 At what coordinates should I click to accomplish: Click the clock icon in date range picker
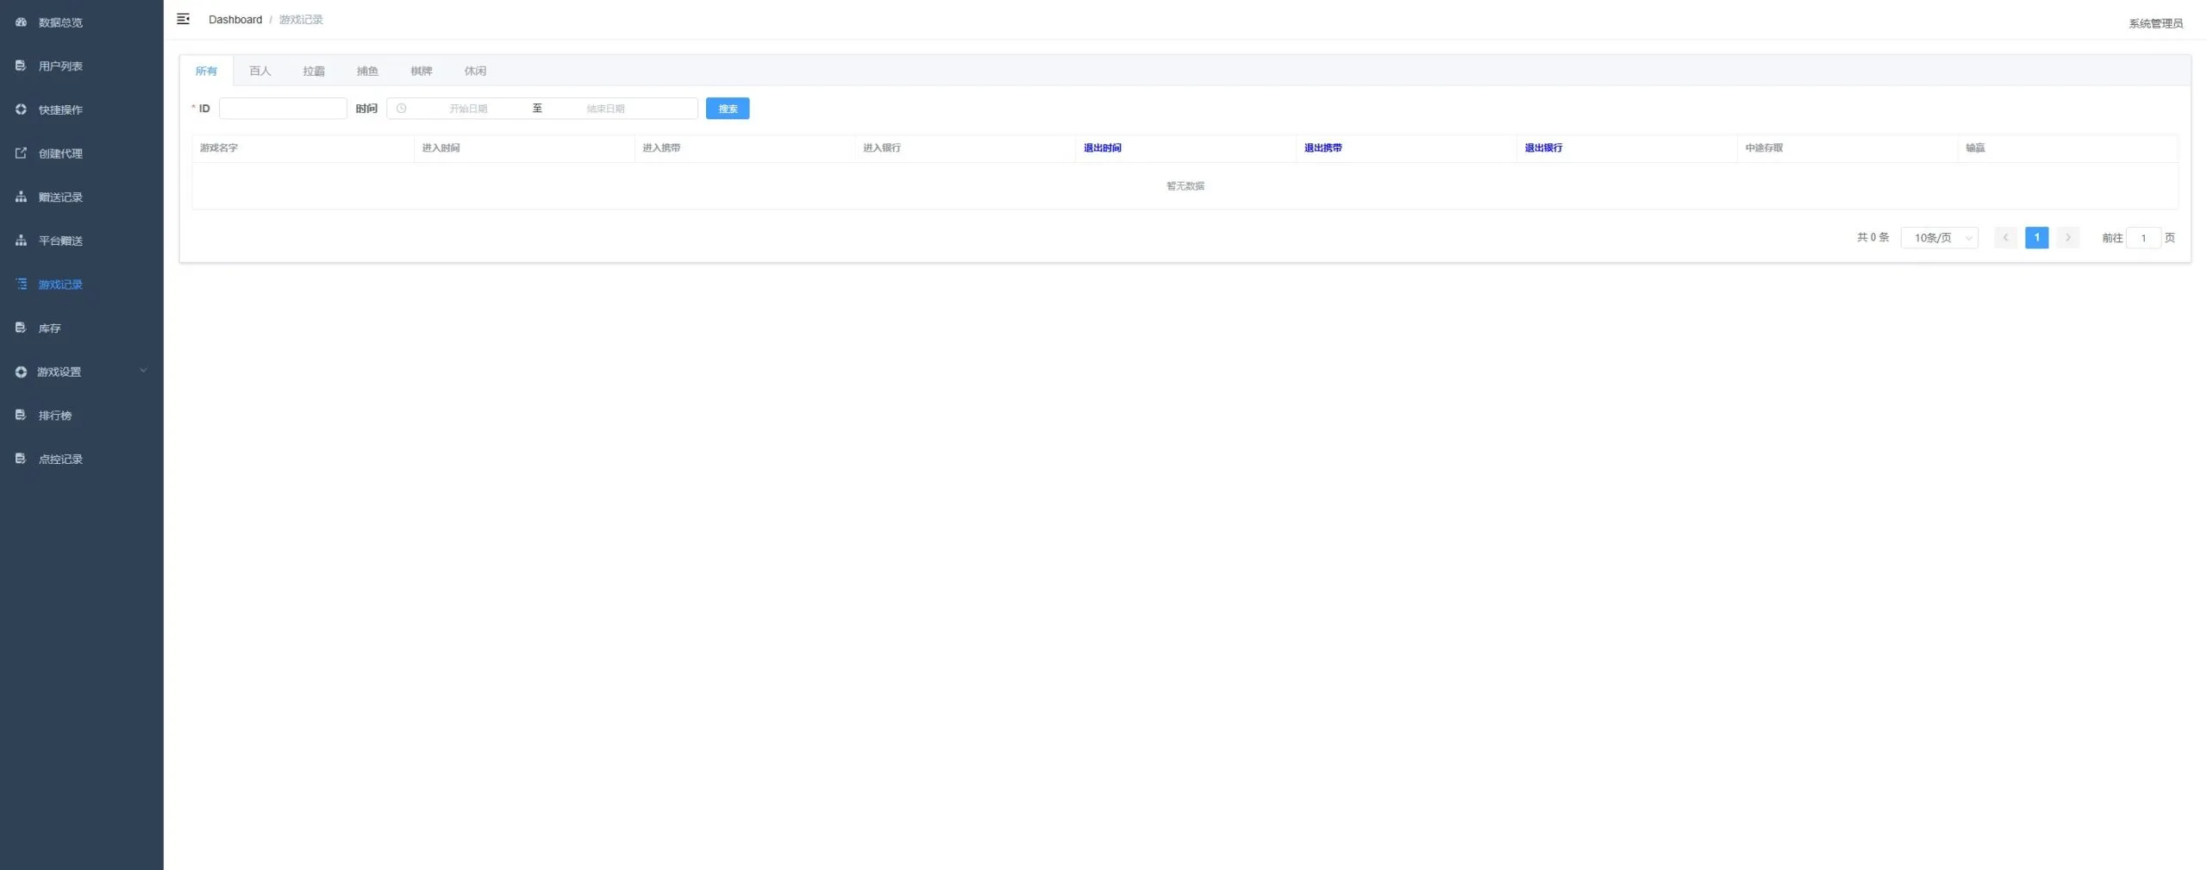tap(401, 109)
